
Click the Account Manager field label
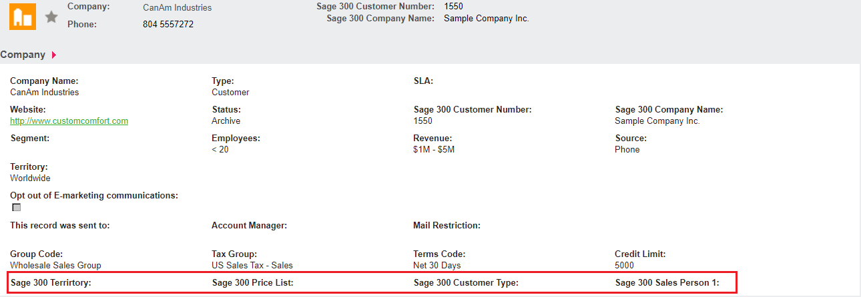(x=249, y=226)
